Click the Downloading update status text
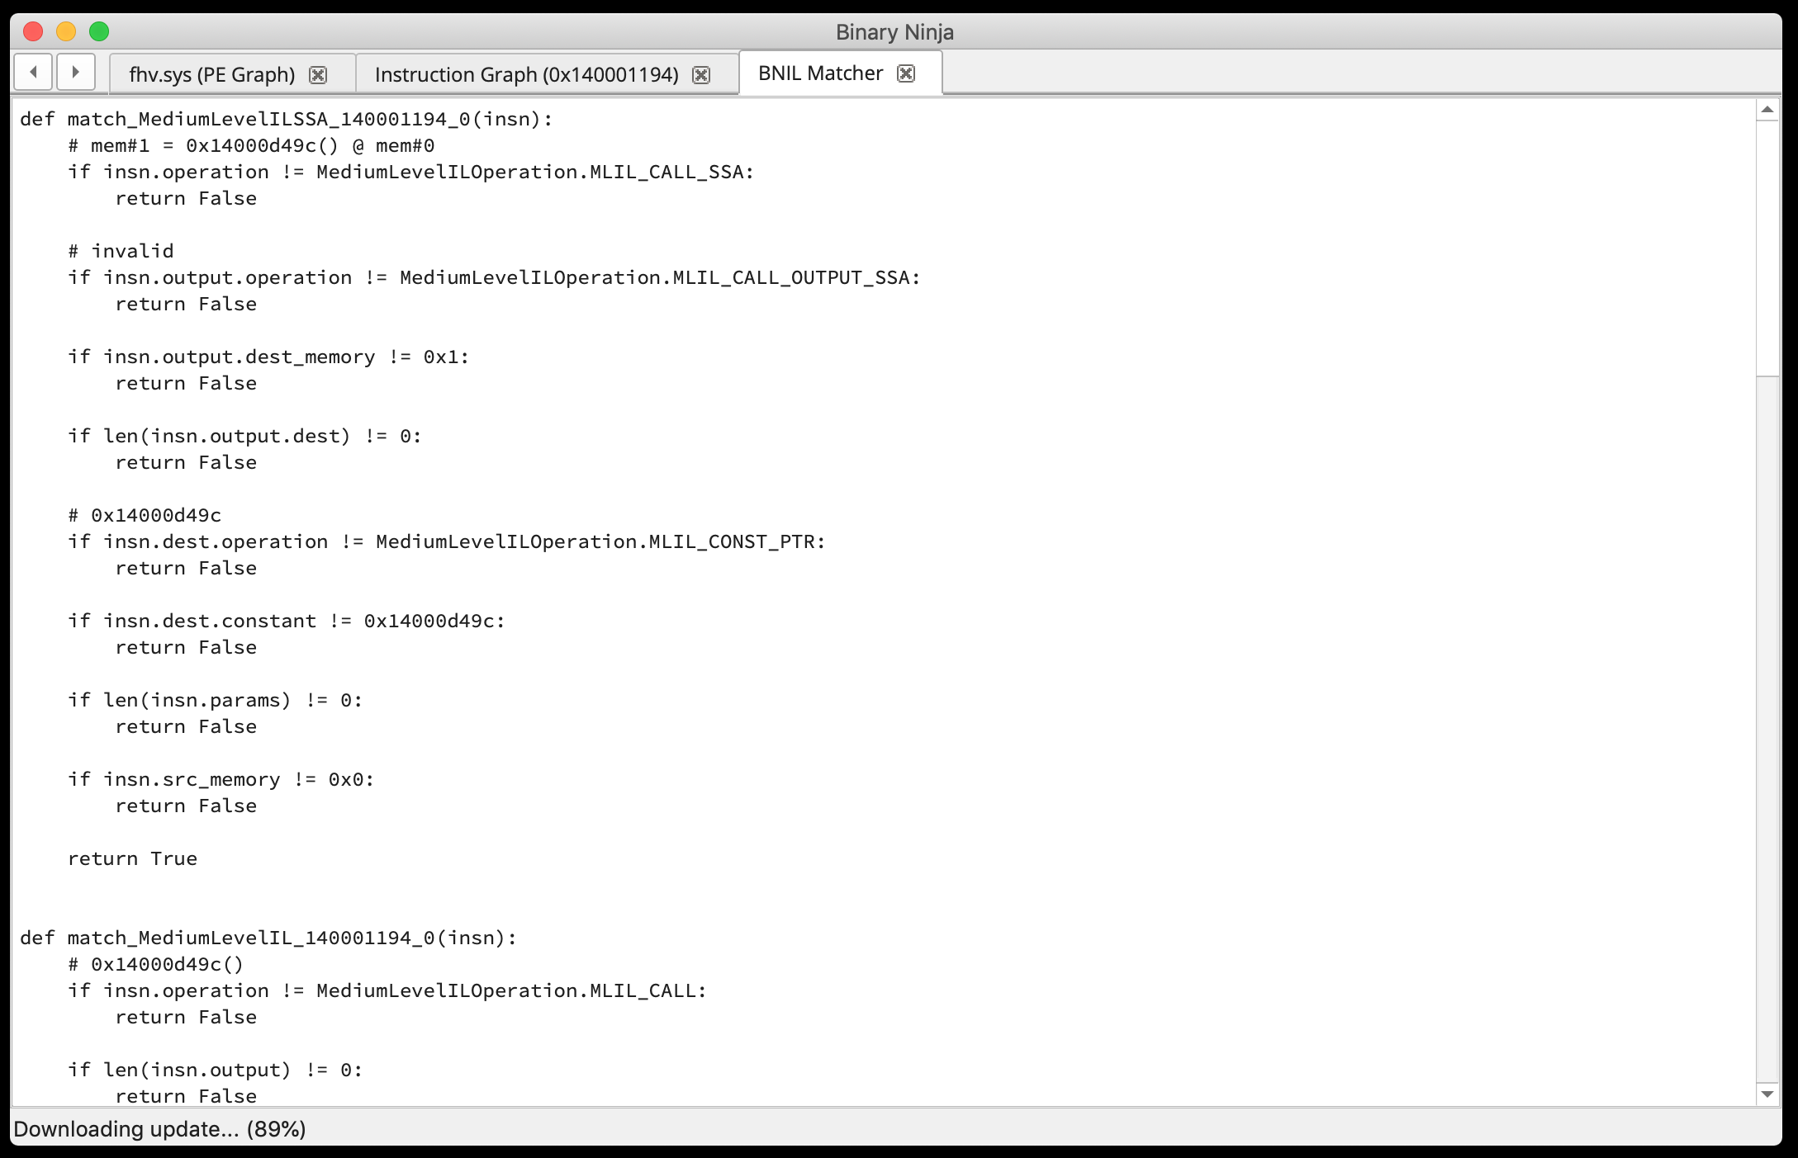Image resolution: width=1798 pixels, height=1158 pixels. [160, 1129]
